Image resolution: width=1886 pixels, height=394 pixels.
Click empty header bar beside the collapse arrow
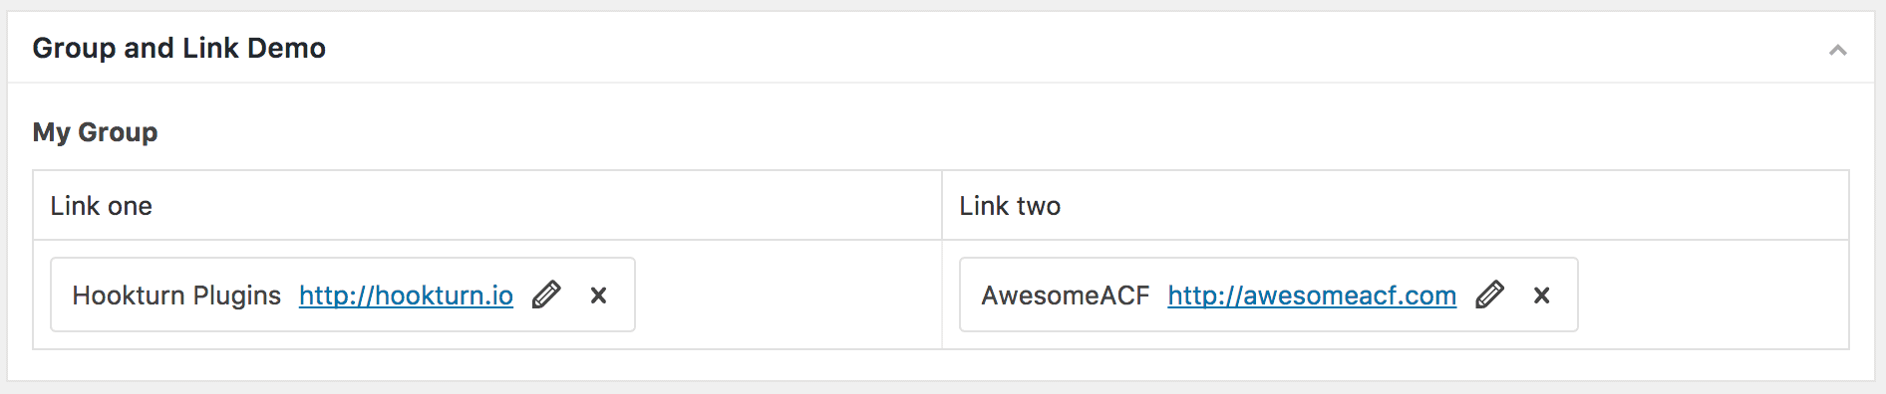(1077, 48)
